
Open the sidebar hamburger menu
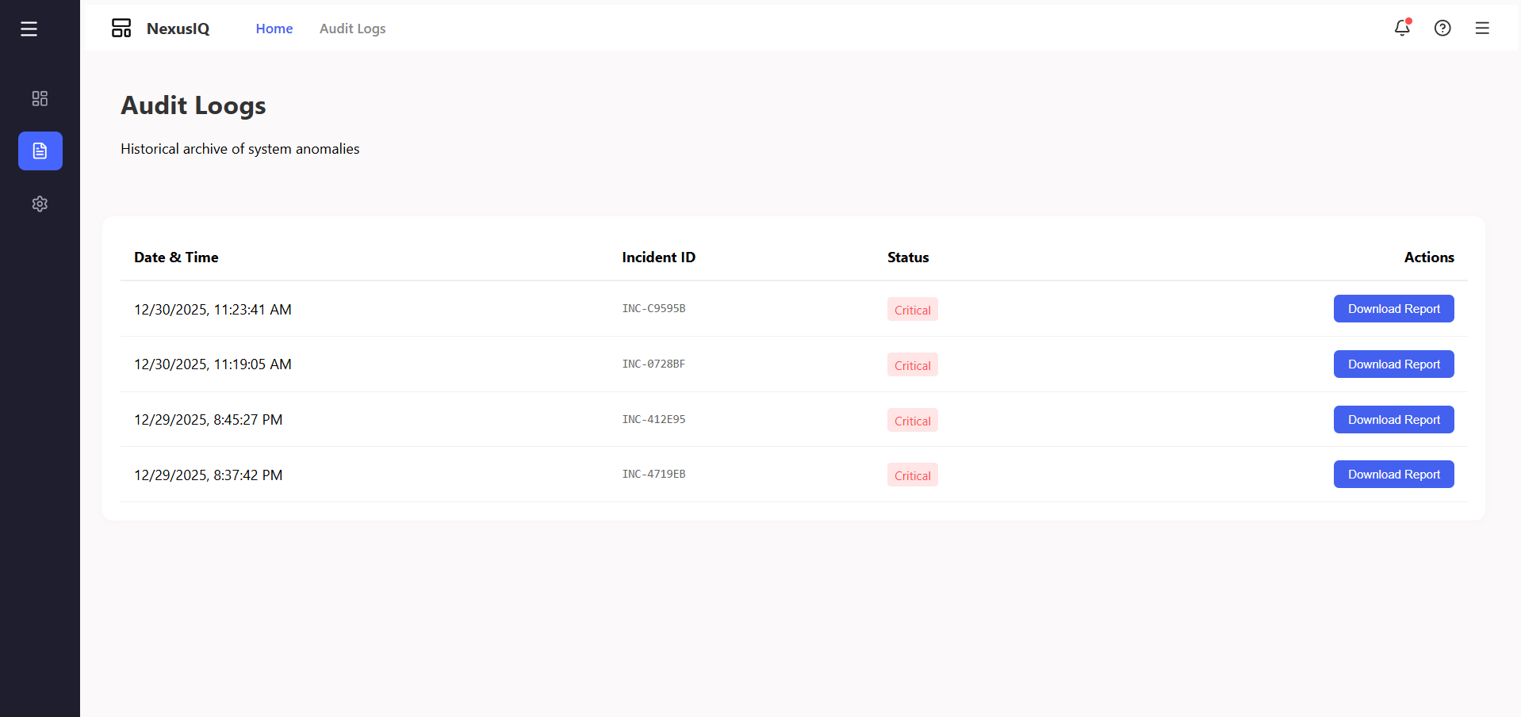click(29, 29)
